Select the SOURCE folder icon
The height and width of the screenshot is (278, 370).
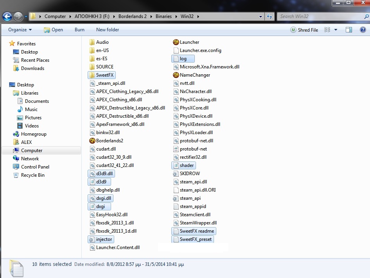92,67
